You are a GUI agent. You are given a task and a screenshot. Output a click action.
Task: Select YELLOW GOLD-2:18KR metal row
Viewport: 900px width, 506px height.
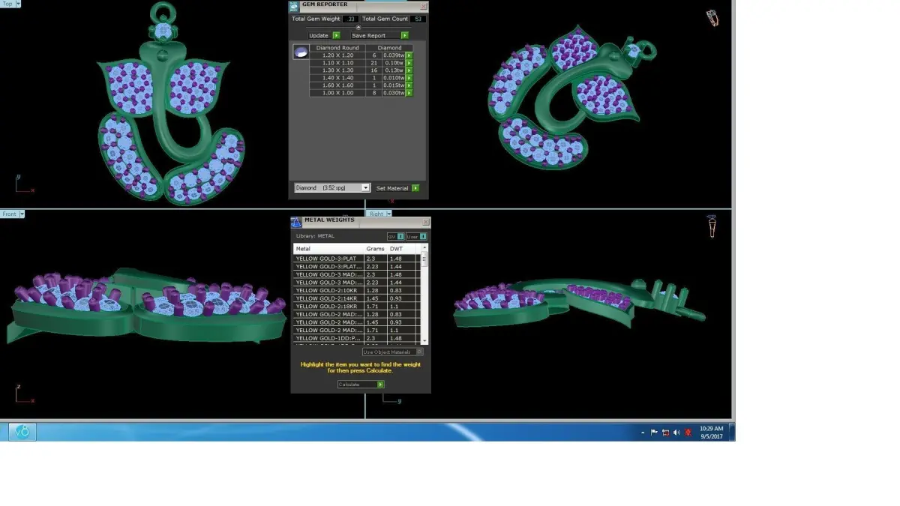tap(356, 307)
